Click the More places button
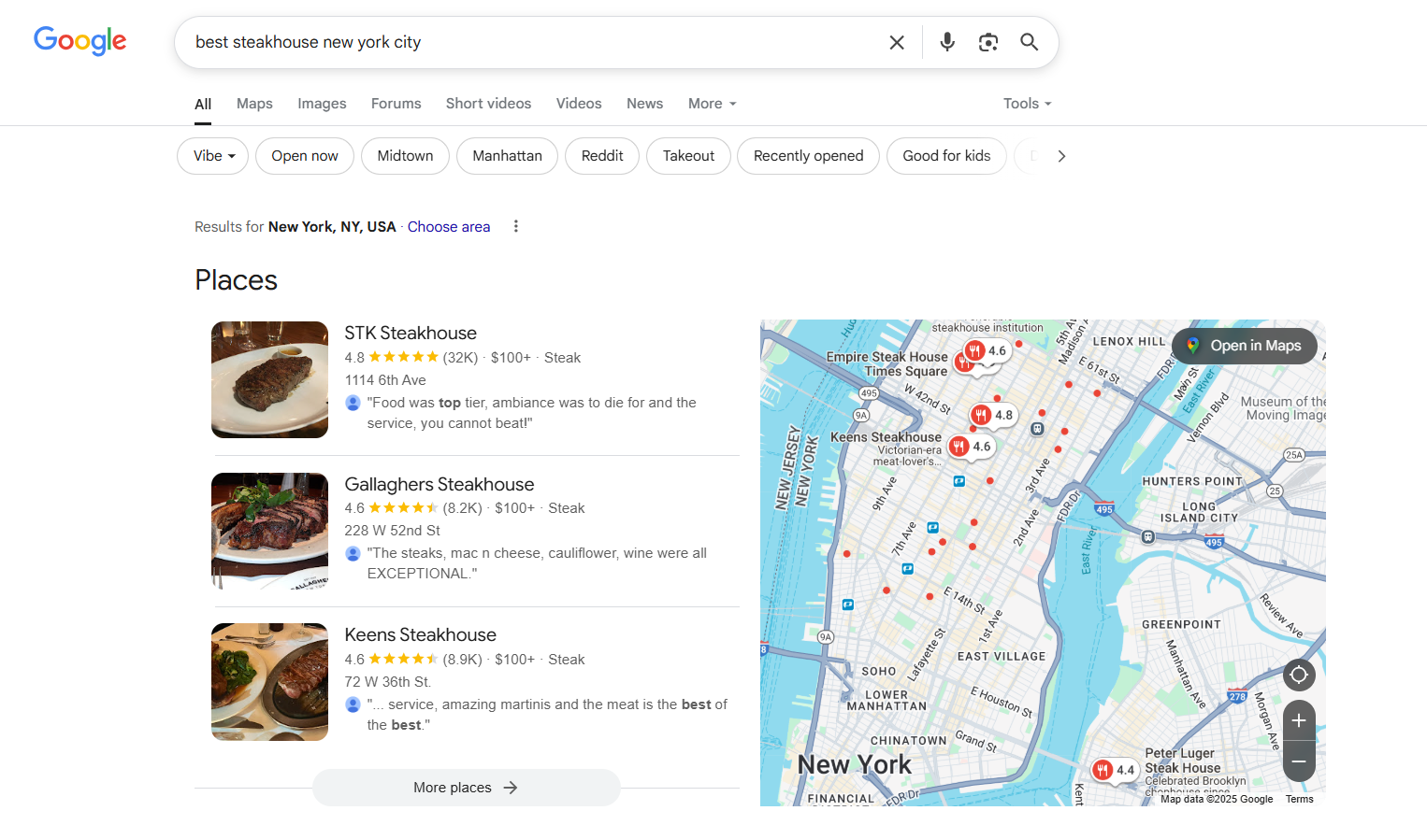1427x825 pixels. (x=466, y=788)
